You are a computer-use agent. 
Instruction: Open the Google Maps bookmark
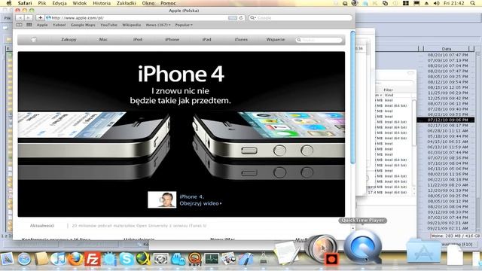[83, 25]
